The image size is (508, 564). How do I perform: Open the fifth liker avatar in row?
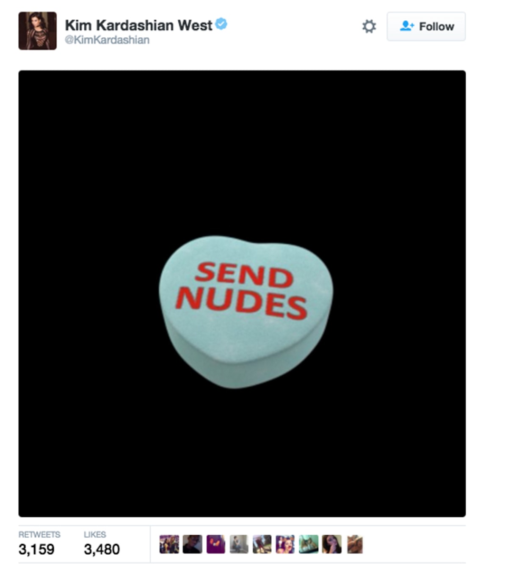coord(262,544)
